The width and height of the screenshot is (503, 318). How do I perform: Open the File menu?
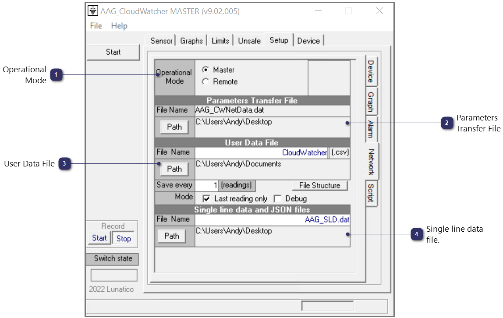click(96, 26)
